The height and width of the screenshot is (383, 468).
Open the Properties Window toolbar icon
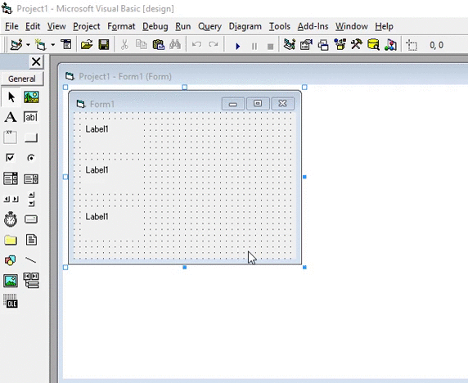pyautogui.click(x=306, y=45)
